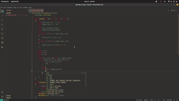Open the power menu in system tray
The image size is (179, 101).
pos(176,1)
